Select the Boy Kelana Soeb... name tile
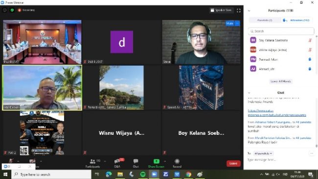This screenshot has height=179, width=318. coord(201,133)
